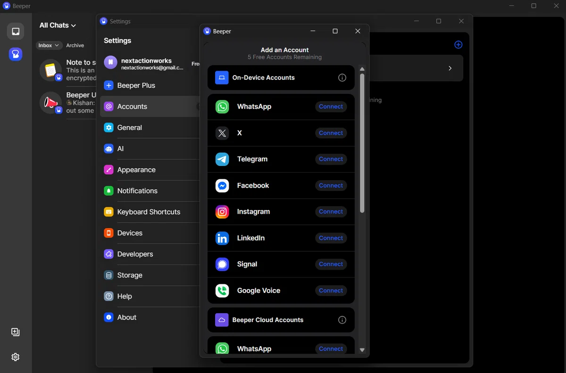Open Keyboard Shortcuts settings
This screenshot has height=373, width=566.
click(x=149, y=212)
